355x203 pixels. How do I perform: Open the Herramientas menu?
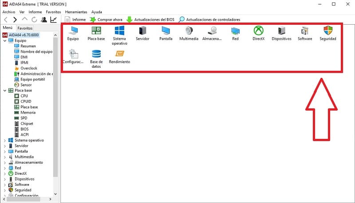(76, 12)
